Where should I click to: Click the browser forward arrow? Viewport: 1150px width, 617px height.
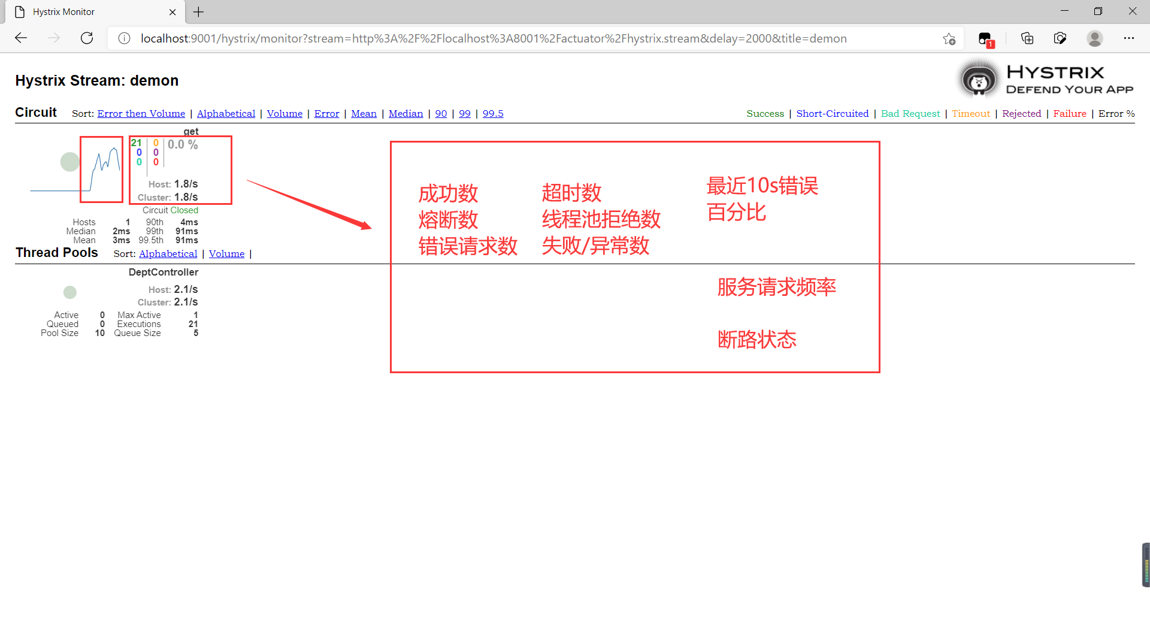(54, 38)
